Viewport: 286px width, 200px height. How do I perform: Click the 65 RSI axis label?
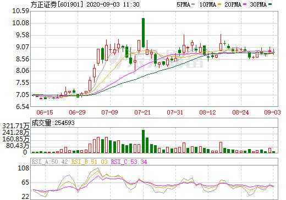coord(25,182)
